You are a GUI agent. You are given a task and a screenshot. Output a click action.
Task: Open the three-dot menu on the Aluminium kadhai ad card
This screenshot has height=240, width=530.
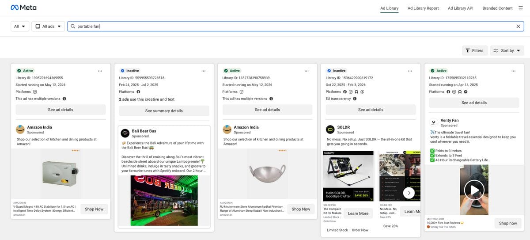click(x=307, y=71)
